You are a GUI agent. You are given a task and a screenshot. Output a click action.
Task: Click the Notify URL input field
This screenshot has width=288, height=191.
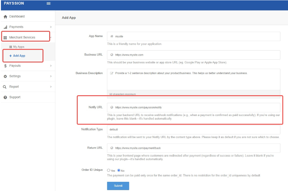[x=196, y=107]
